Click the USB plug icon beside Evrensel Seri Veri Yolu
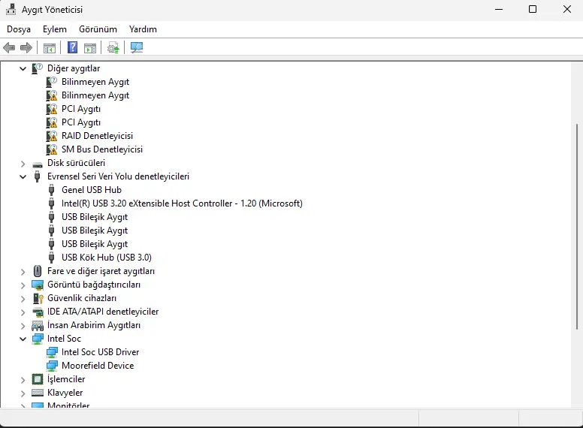 pos(37,176)
